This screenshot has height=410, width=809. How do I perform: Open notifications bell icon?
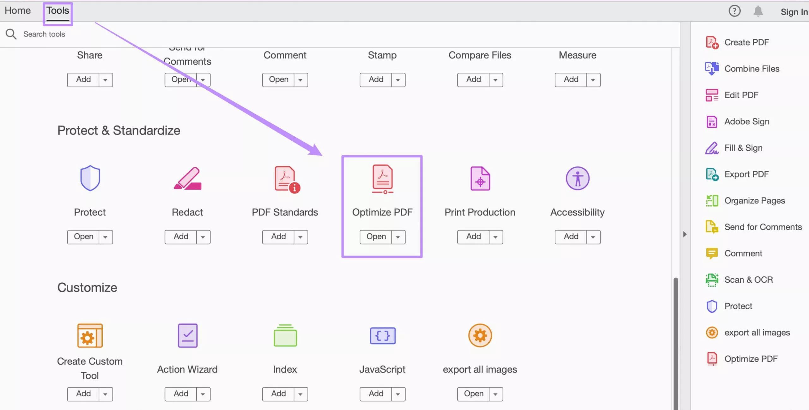758,11
